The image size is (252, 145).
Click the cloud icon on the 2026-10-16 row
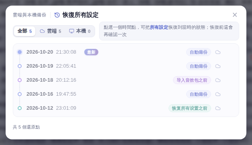click(218, 94)
